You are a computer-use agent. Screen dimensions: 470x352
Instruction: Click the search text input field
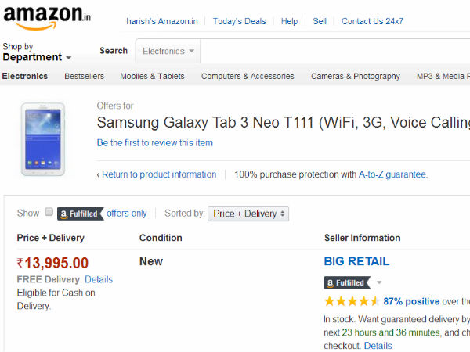coord(335,51)
